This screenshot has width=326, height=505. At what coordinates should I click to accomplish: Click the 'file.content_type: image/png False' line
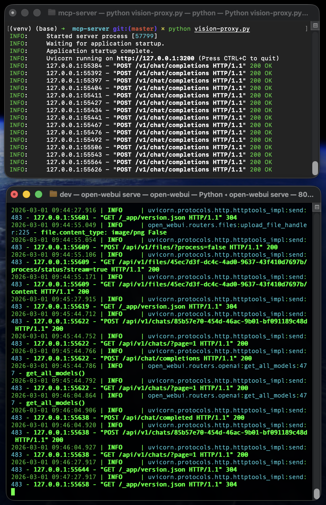104,232
